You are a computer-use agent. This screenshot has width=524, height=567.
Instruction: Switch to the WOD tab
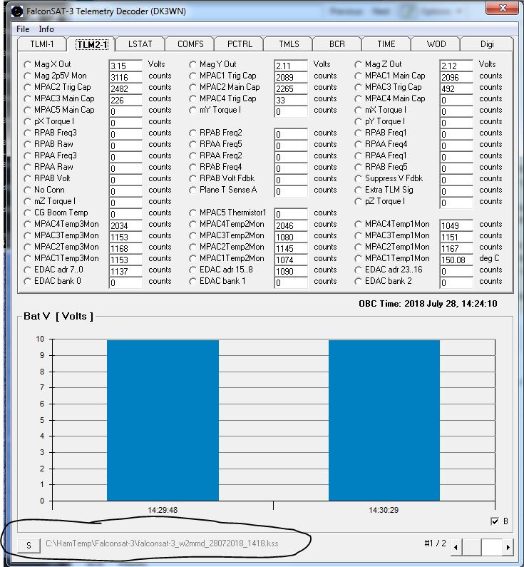436,44
